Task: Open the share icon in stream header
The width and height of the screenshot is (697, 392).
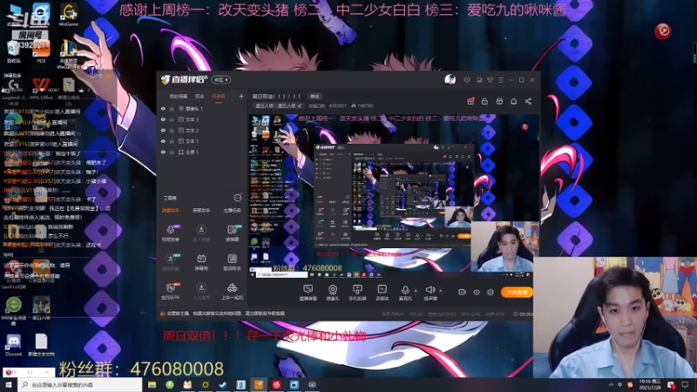Action: [x=528, y=101]
